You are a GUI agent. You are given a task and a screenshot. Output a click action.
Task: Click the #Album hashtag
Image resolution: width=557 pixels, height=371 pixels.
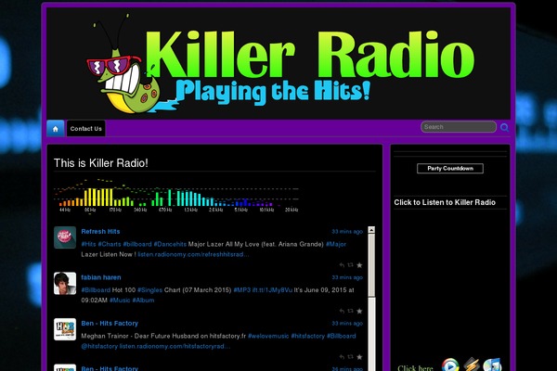coord(143,301)
